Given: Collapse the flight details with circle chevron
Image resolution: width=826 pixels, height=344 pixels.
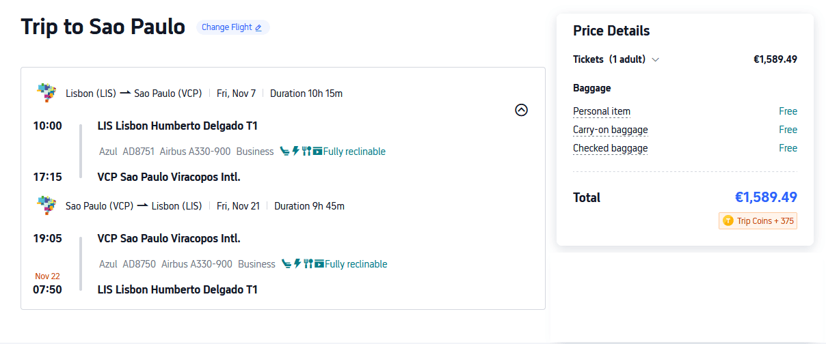Looking at the screenshot, I should 521,110.
